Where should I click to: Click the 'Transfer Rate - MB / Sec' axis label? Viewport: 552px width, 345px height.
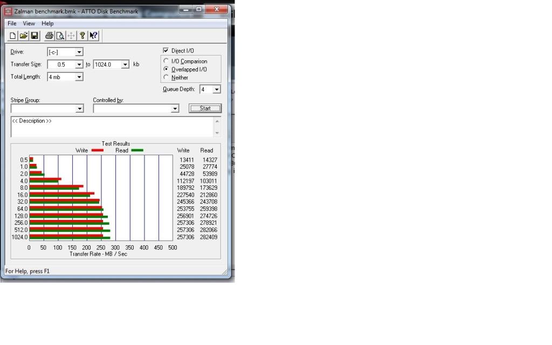[98, 254]
